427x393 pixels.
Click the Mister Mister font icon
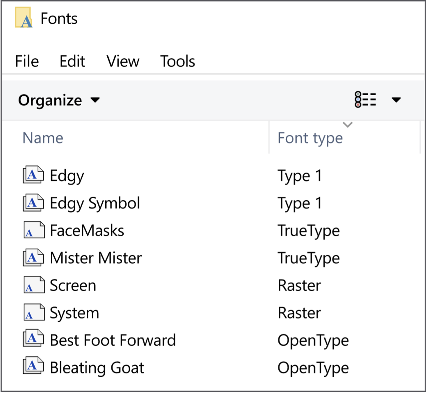pos(33,258)
